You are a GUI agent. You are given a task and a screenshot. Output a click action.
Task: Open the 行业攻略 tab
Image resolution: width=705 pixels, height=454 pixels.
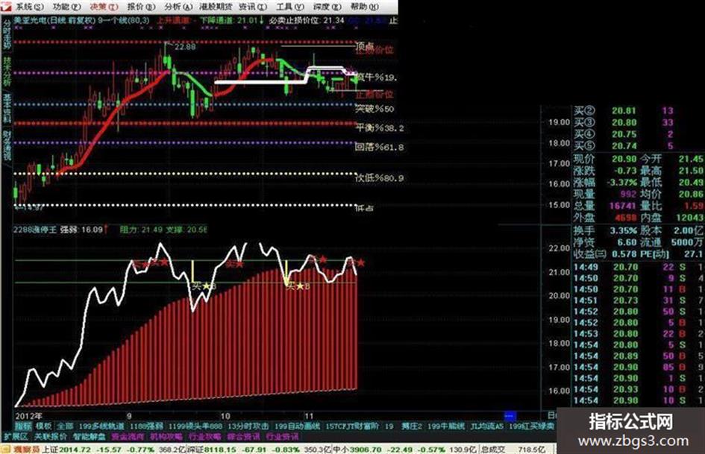[x=204, y=436]
